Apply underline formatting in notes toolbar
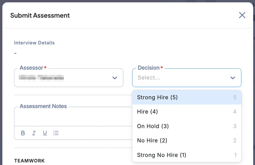The image size is (255, 165). click(45, 133)
